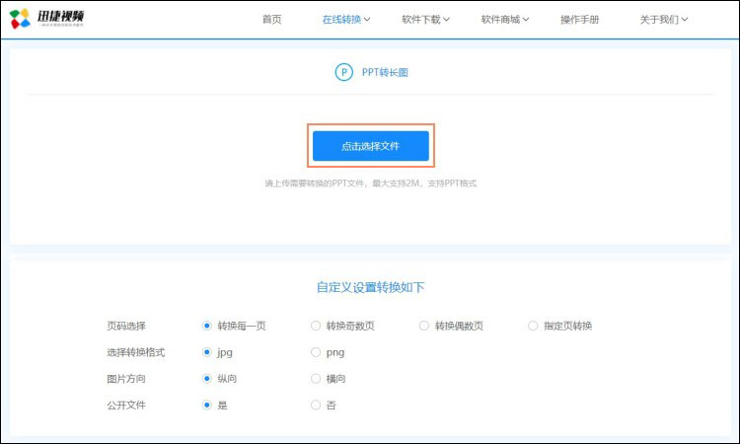Viewport: 740px width, 444px height.
Task: Click the PPT转长图 title text
Action: tap(385, 72)
